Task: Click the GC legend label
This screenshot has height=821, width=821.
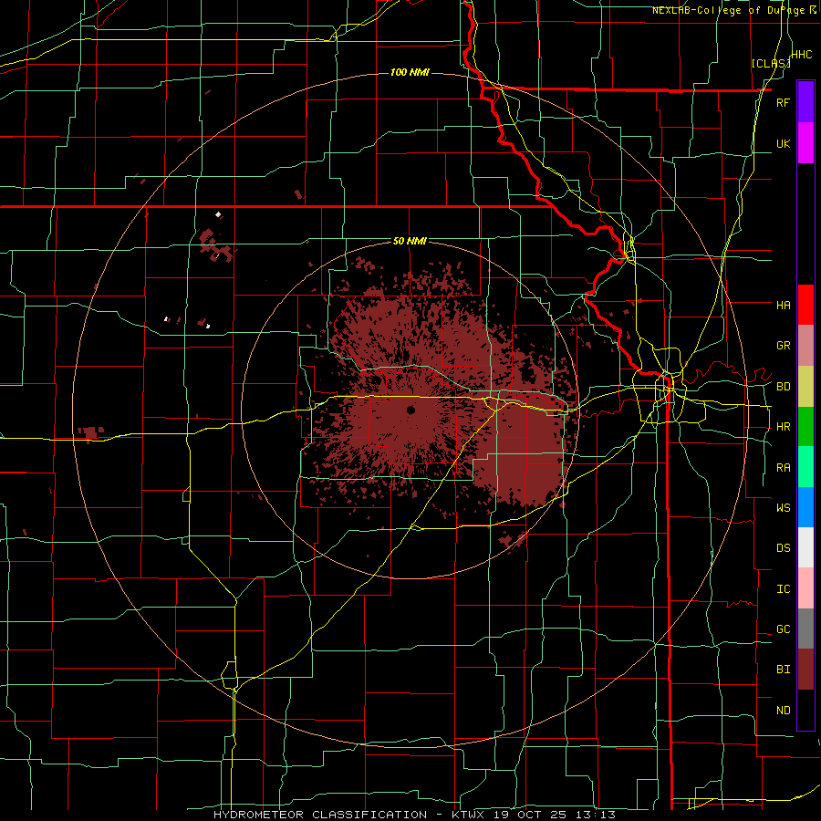Action: 783,629
